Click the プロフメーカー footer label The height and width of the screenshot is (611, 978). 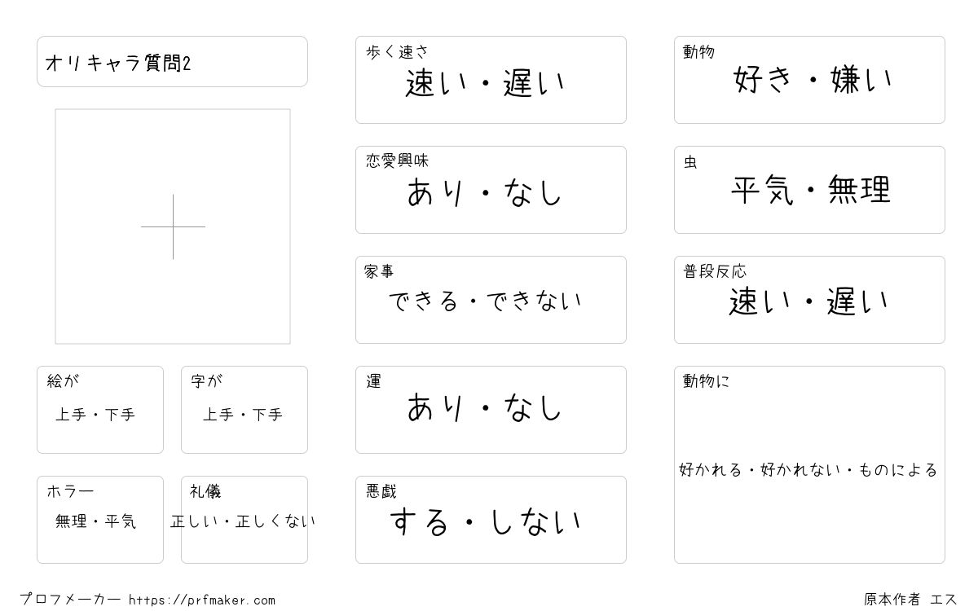(70, 600)
